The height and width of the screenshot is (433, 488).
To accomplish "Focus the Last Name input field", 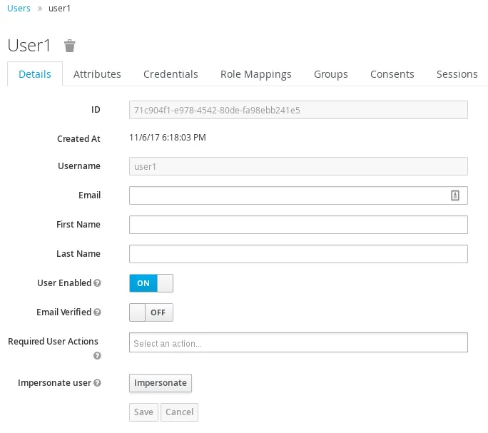I will 298,254.
